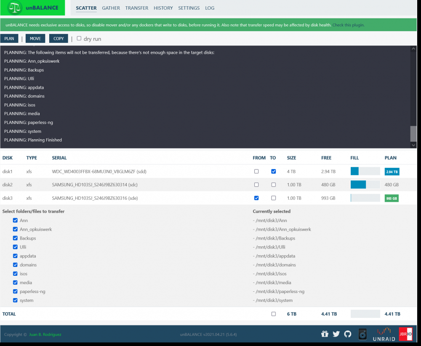Toggle the TOTAL row checkbox
The height and width of the screenshot is (346, 421).
[x=273, y=314]
